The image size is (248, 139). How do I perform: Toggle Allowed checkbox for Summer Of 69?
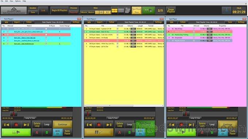(117, 29)
